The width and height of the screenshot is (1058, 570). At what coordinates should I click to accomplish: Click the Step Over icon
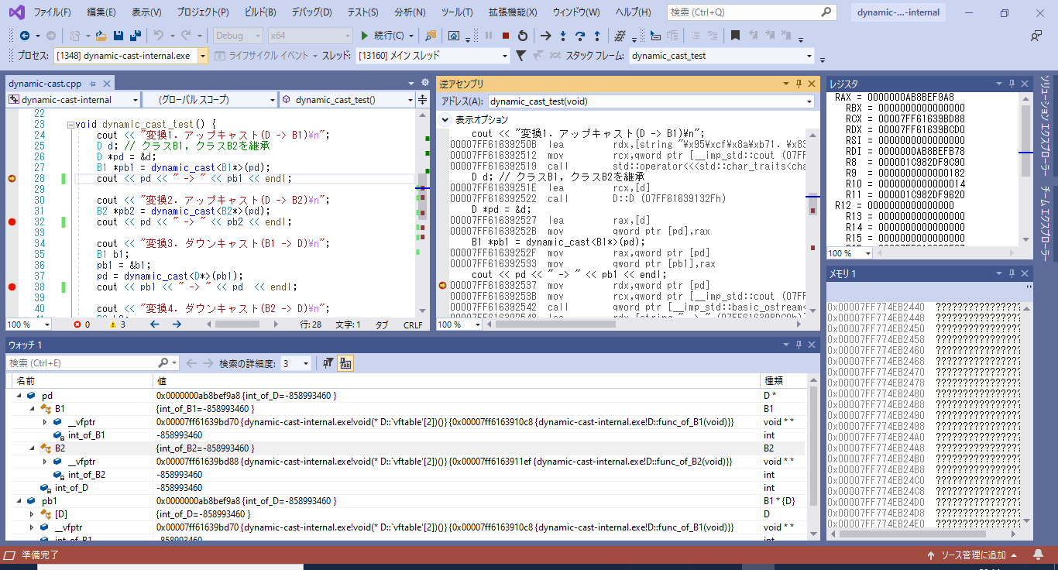tap(580, 36)
